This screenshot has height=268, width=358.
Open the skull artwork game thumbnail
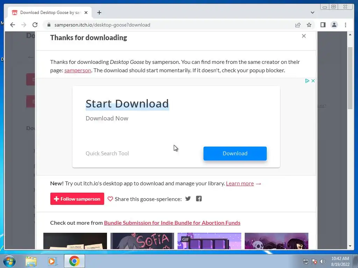(277, 241)
